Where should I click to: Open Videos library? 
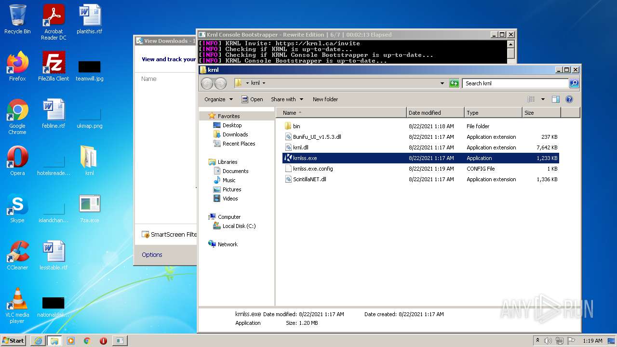coord(230,199)
